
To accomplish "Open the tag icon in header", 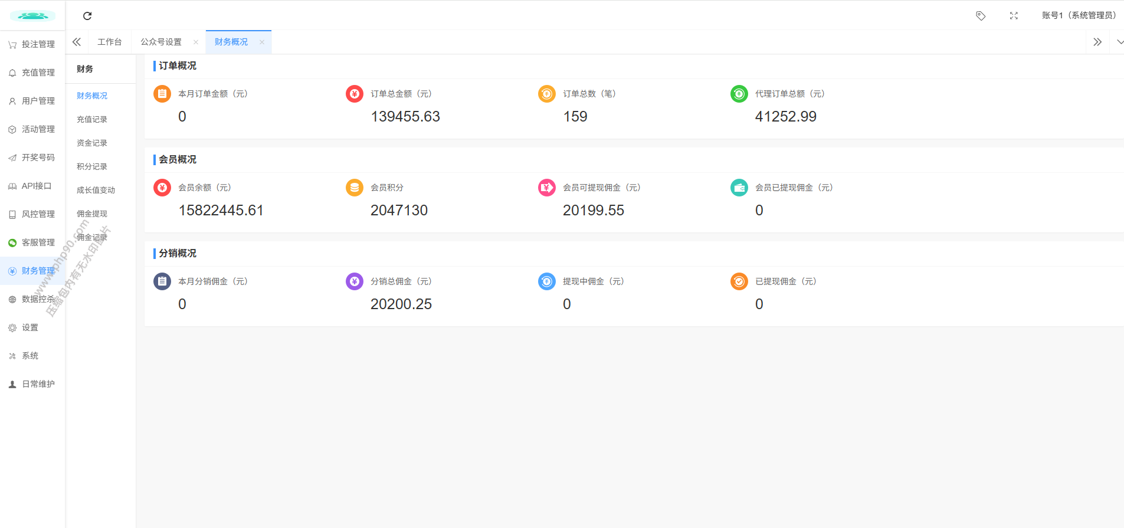I will tap(981, 16).
